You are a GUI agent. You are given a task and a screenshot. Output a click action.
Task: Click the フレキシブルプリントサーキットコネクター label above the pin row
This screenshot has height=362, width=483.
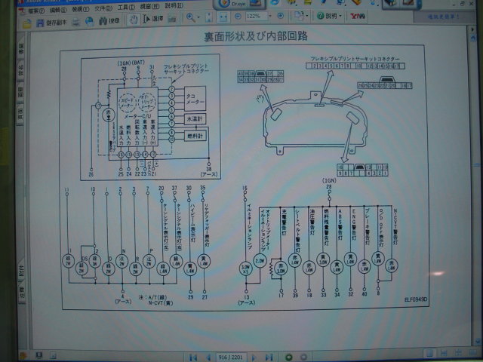tap(355, 59)
